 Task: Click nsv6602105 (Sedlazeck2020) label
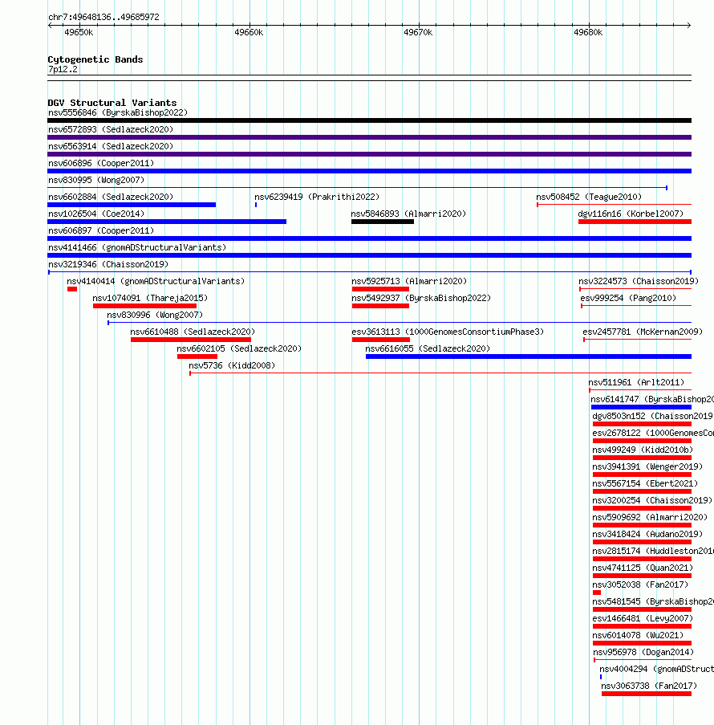tap(239, 349)
